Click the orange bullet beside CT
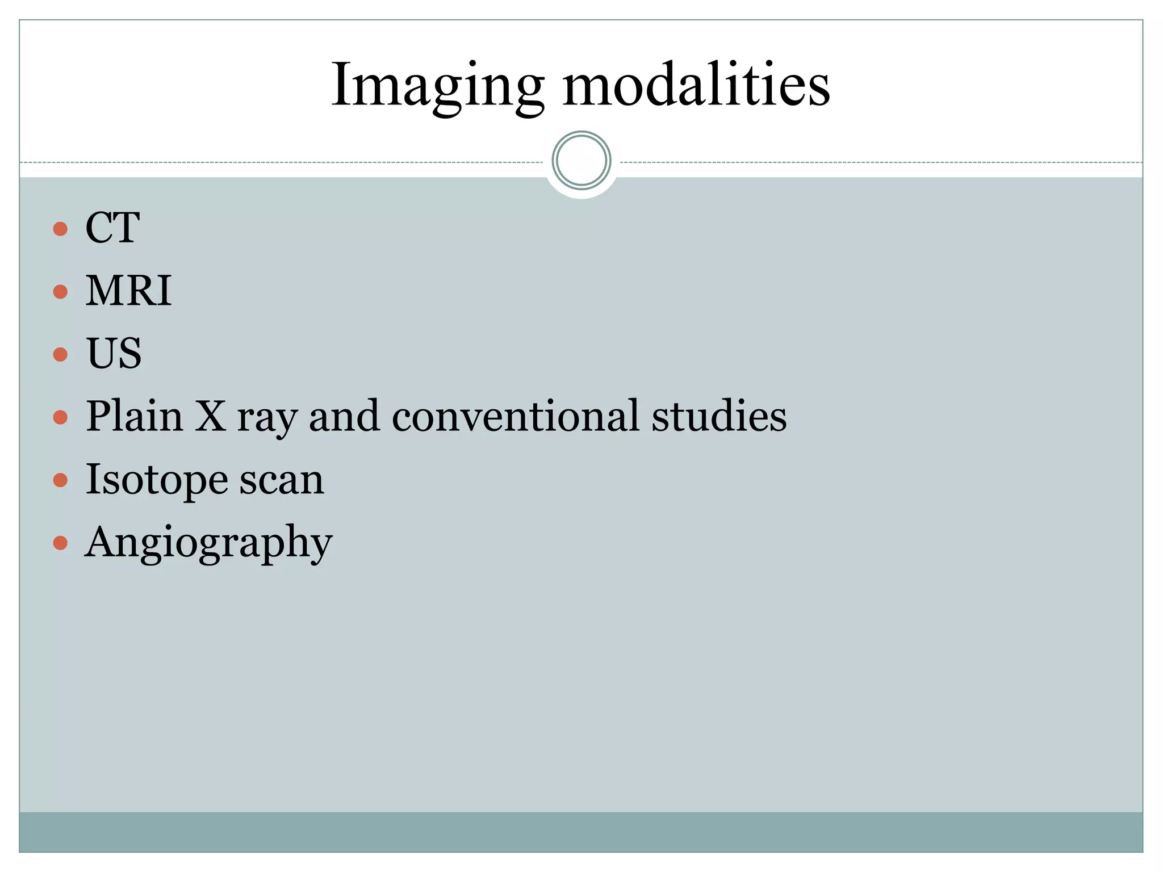 click(x=60, y=229)
